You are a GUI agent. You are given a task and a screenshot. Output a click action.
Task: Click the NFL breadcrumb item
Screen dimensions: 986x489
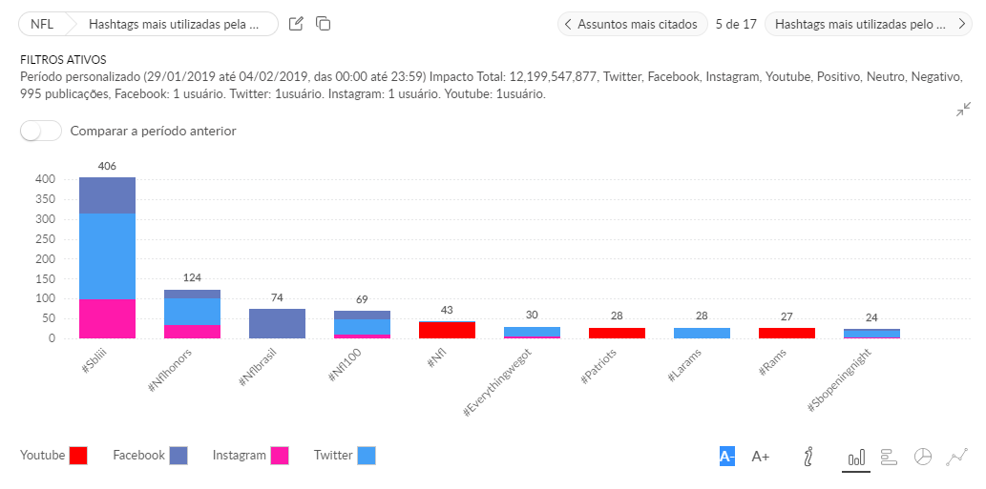click(x=43, y=24)
